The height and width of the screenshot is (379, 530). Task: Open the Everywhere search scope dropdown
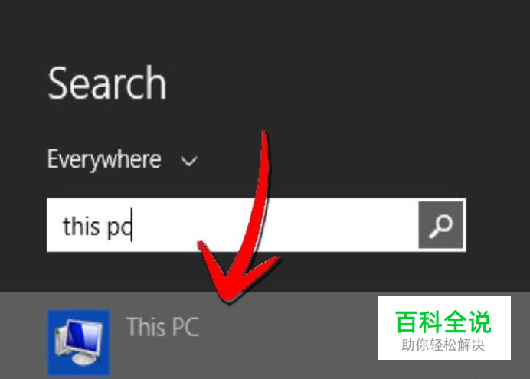coord(123,159)
